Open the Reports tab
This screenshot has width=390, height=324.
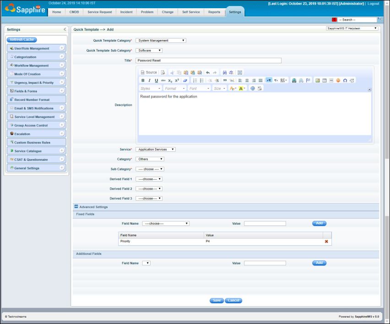click(x=214, y=12)
